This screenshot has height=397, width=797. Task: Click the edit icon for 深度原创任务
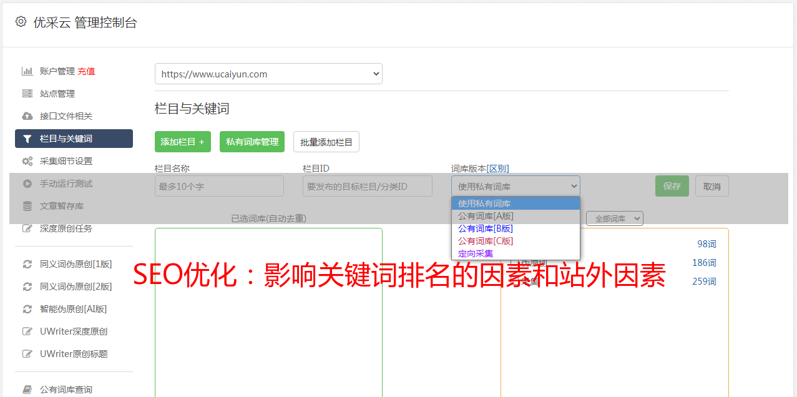tap(27, 228)
